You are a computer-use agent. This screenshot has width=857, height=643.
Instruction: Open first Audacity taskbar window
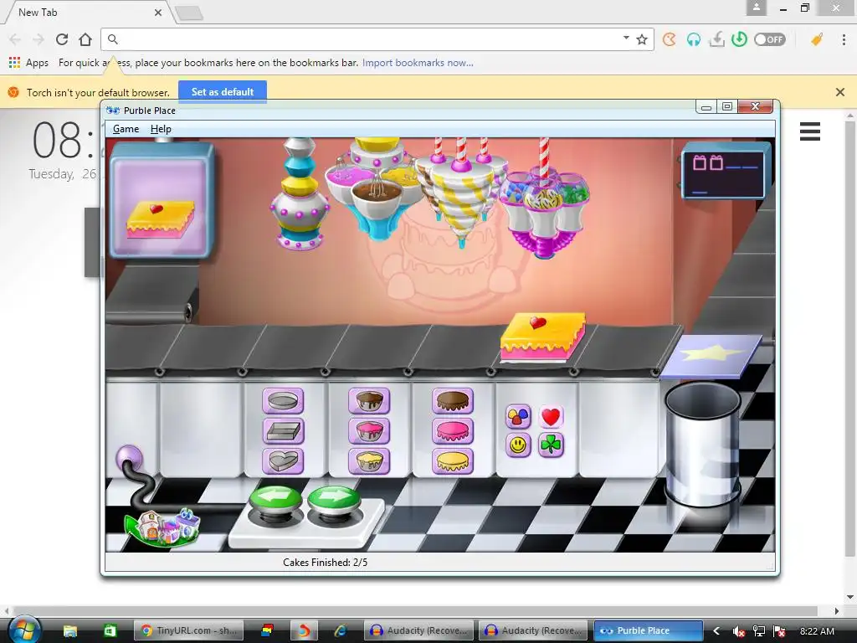(419, 630)
